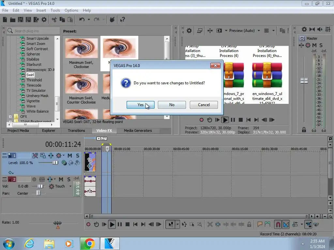Toggle Enable Snapping magnet icon
334x250 pixels.
tap(278, 224)
